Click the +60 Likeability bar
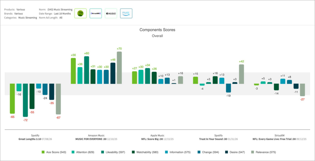 86,70
